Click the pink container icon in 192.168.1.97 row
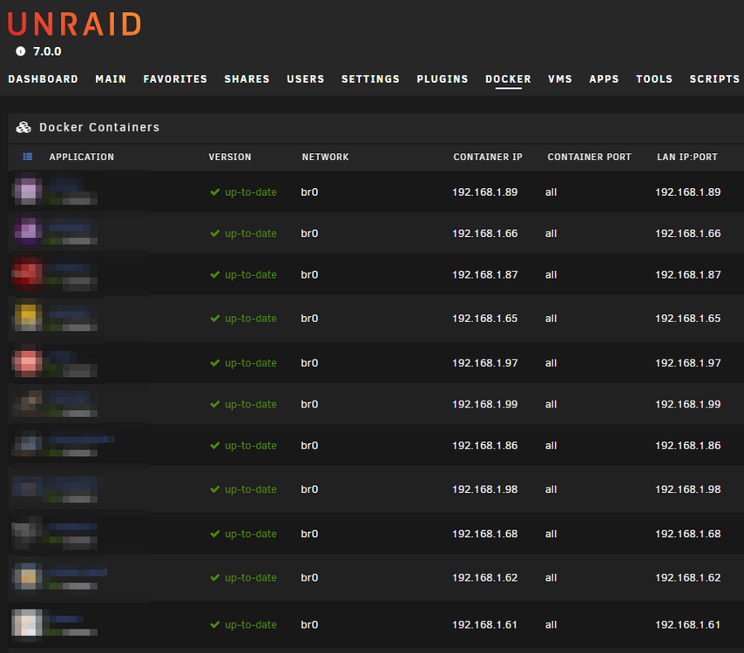Image resolution: width=744 pixels, height=653 pixels. pos(28,363)
